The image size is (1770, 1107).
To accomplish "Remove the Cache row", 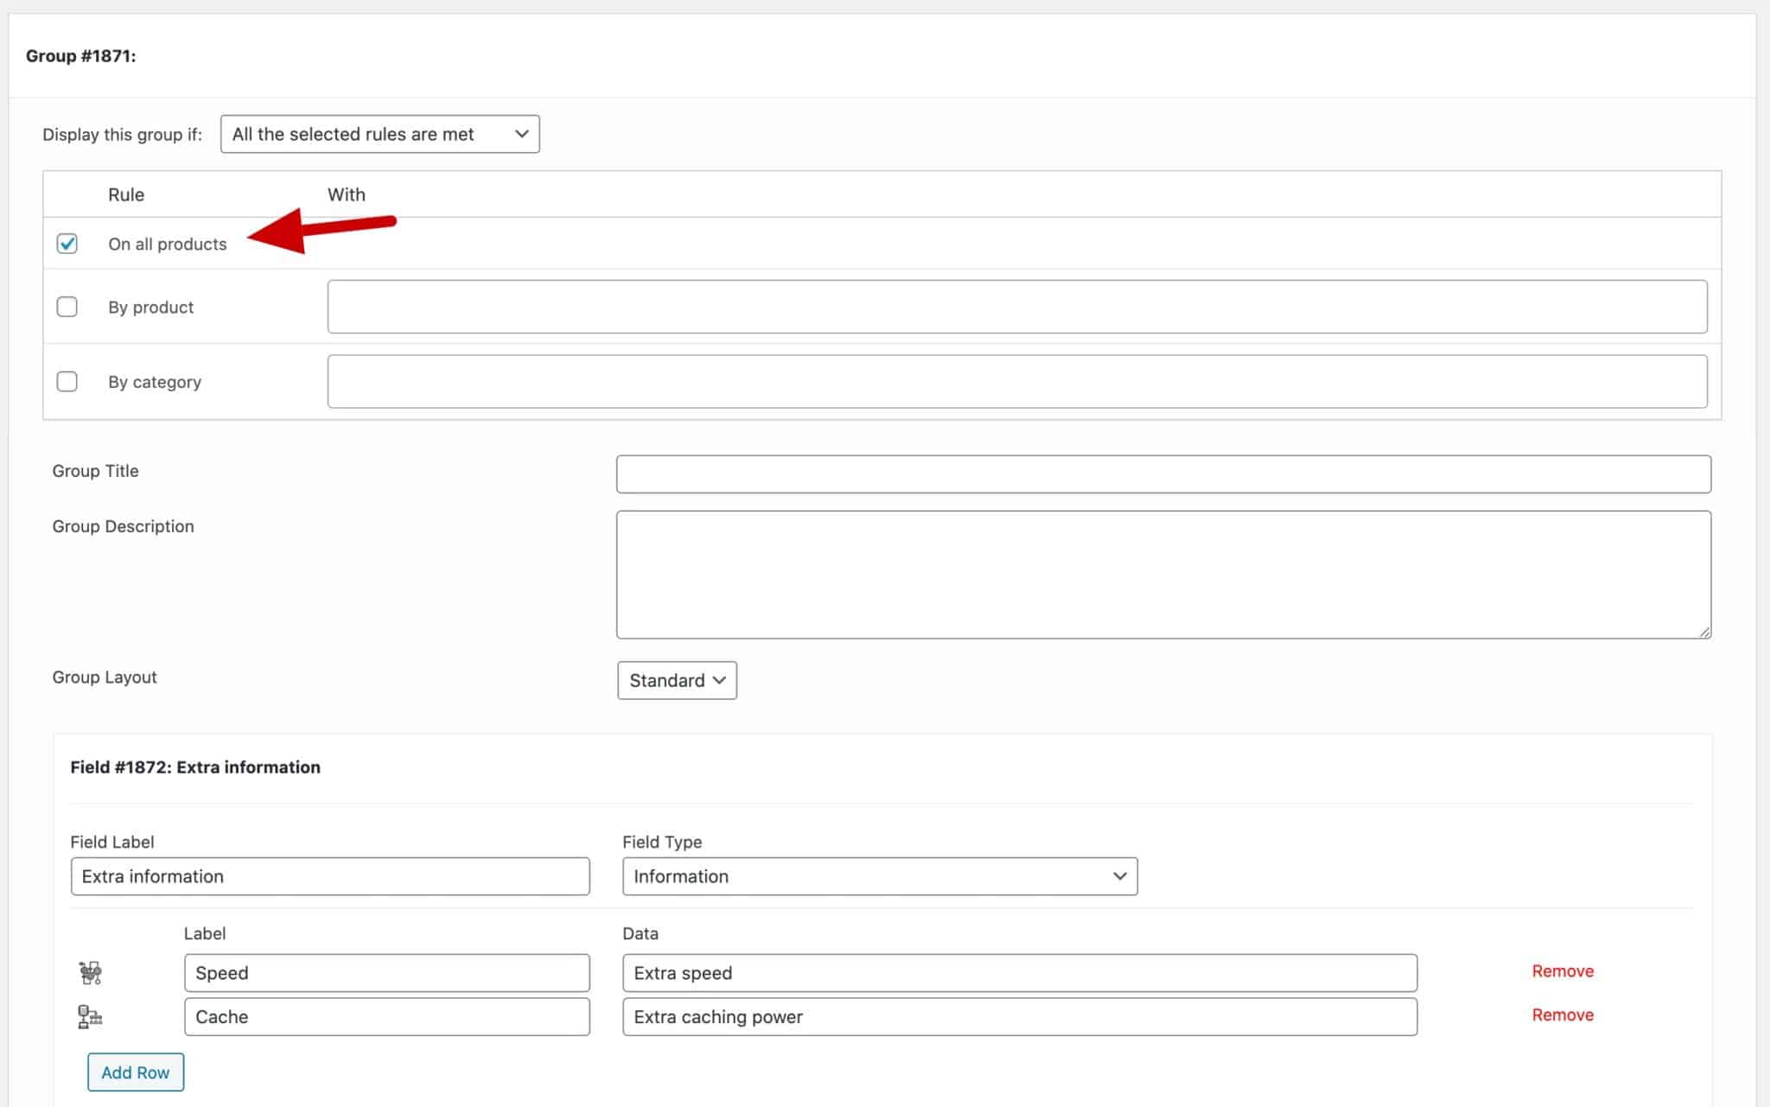I will coord(1562,1015).
